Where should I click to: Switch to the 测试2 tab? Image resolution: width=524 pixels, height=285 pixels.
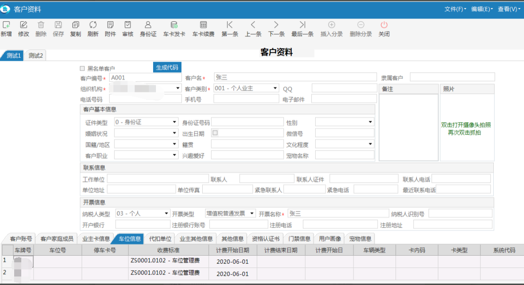35,56
